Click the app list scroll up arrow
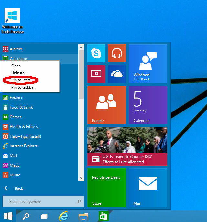The height and width of the screenshot is (222, 207). tap(81, 47)
